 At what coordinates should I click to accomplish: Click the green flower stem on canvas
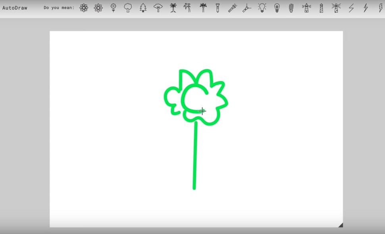(195, 155)
